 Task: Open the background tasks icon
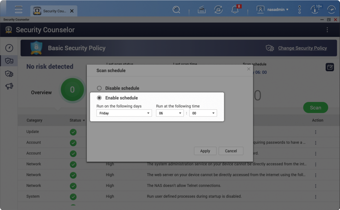pyautogui.click(x=218, y=10)
